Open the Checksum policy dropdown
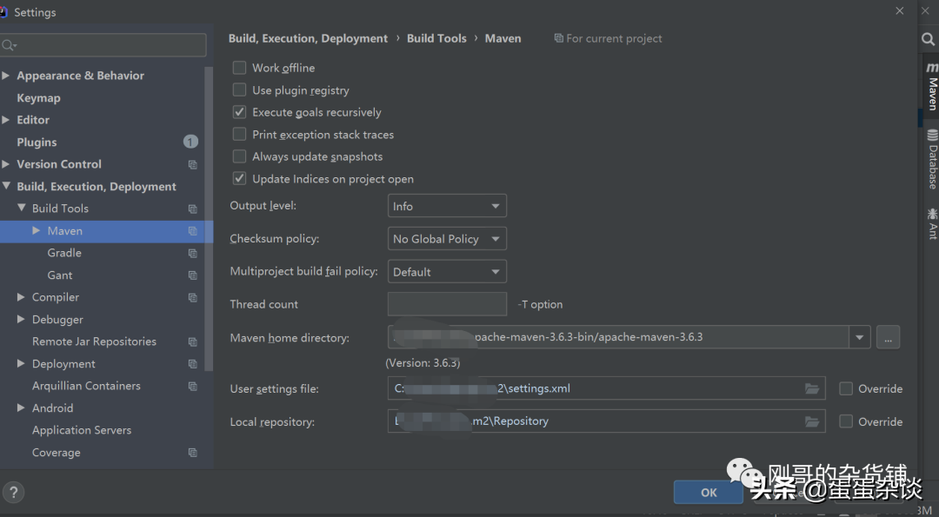 tap(447, 239)
